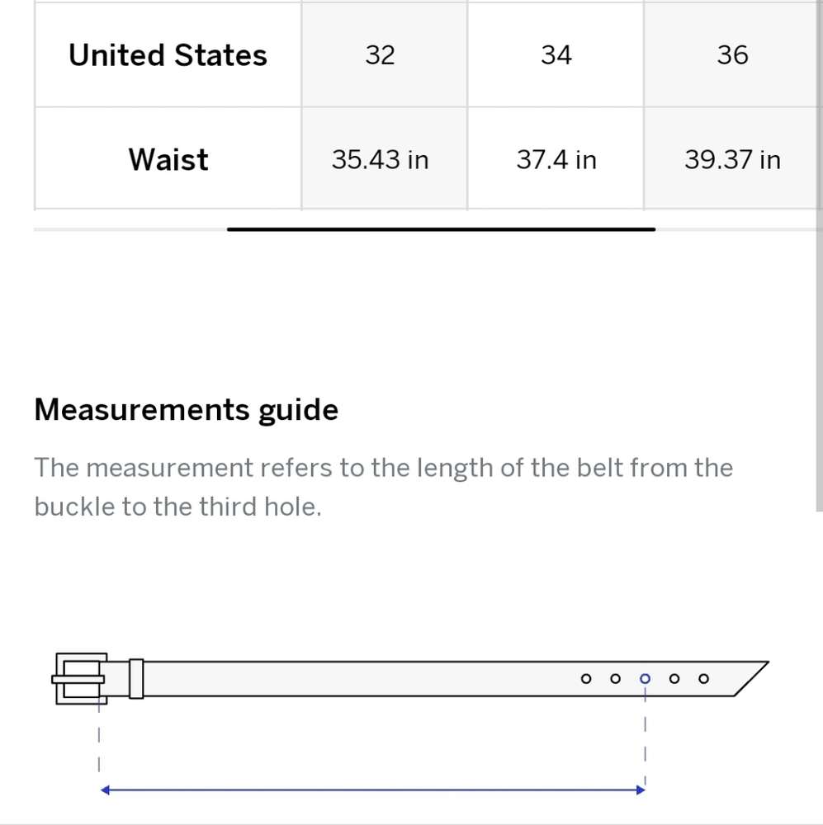Click the vertical scrollbar on right edge
Viewport: 823px width, 825px height.
[x=820, y=255]
